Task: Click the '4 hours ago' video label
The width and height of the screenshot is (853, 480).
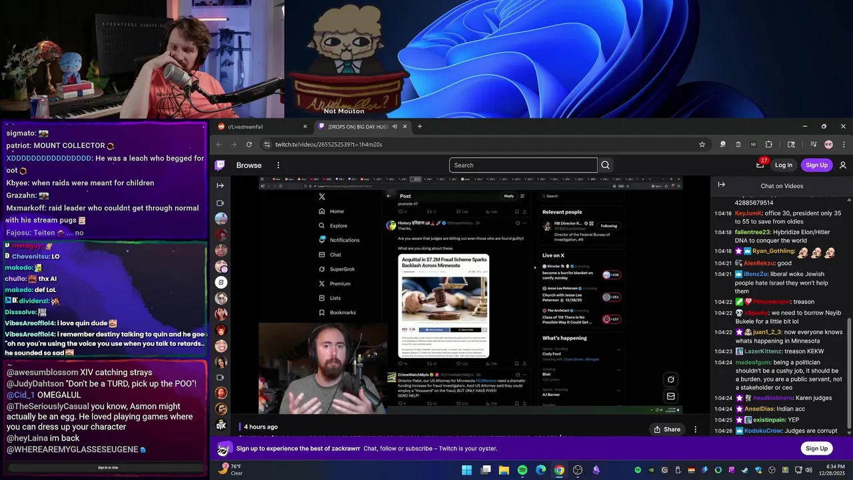Action: pyautogui.click(x=261, y=427)
